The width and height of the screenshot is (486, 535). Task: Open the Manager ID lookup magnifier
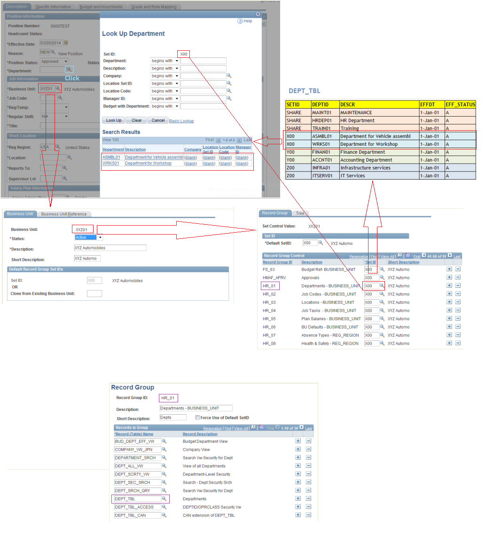(x=229, y=98)
